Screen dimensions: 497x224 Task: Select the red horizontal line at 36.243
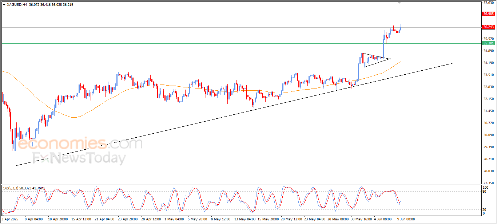click(241, 27)
